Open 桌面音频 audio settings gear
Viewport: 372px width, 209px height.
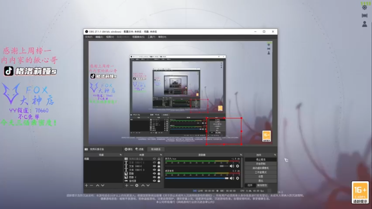coord(238,178)
